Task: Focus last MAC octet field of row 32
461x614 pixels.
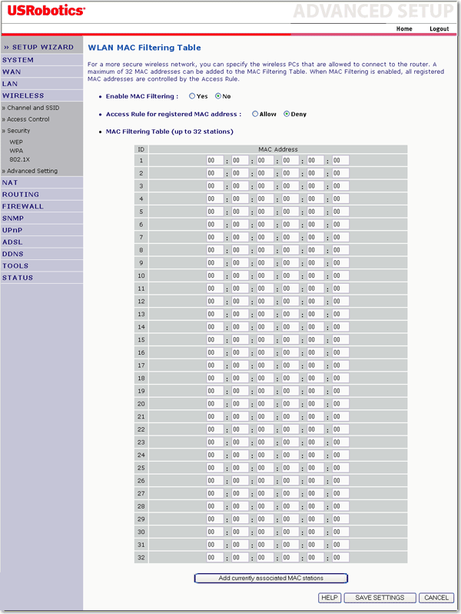Action: tap(340, 557)
